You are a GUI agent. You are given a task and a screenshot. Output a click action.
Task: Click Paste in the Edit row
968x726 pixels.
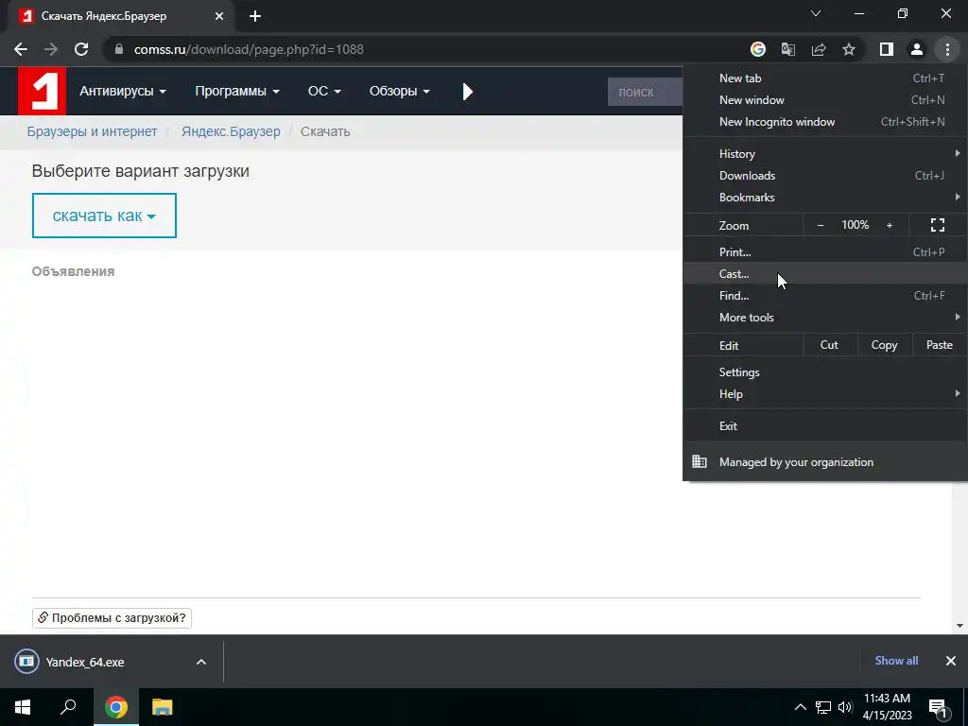[x=940, y=345]
